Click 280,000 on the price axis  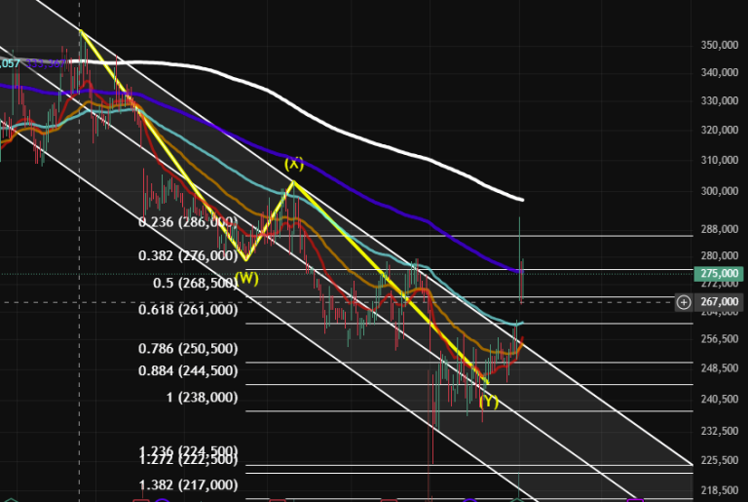pyautogui.click(x=720, y=256)
